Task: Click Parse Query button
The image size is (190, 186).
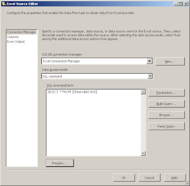Action: point(166,126)
